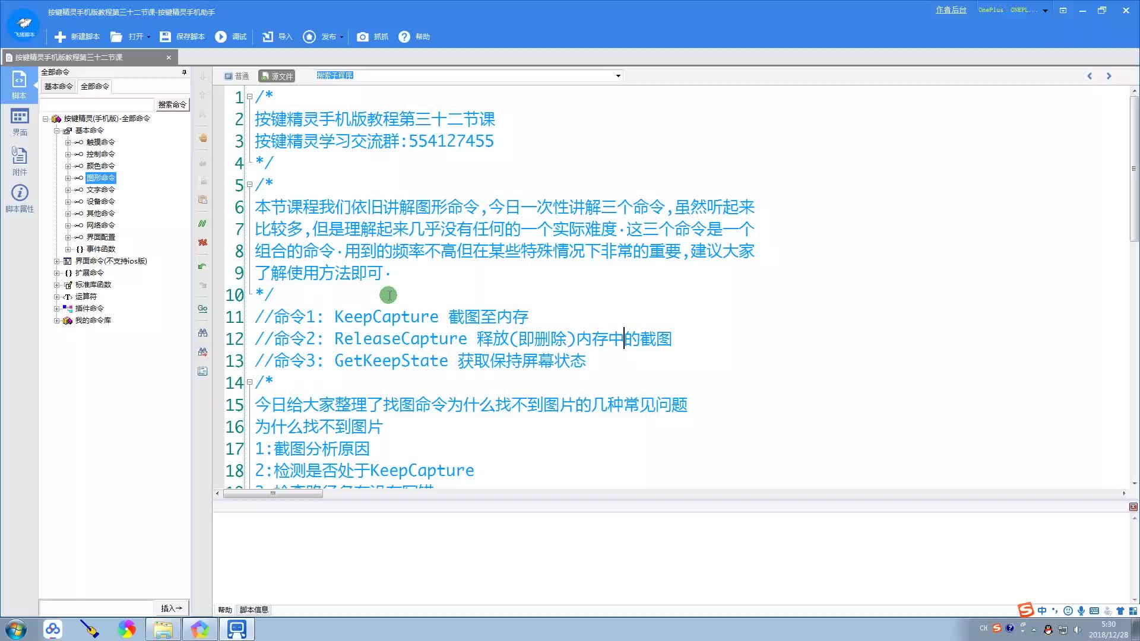
Task: Expand the 界面命令(不支持ios版) node
Action: tap(56, 261)
